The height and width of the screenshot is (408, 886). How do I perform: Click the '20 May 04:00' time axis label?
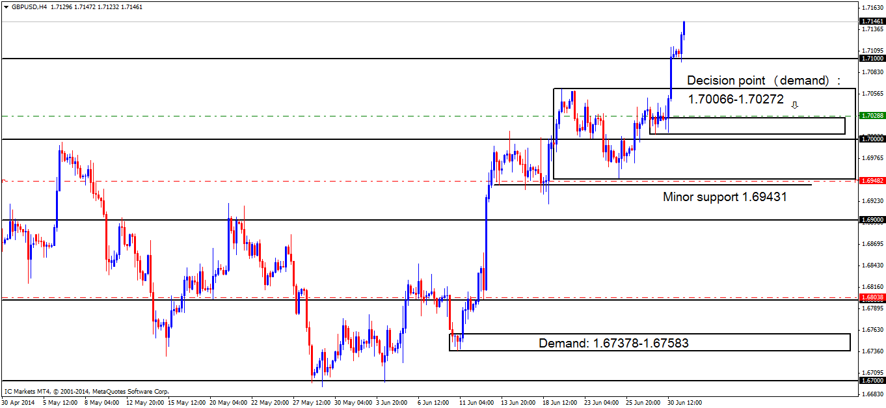(x=227, y=403)
